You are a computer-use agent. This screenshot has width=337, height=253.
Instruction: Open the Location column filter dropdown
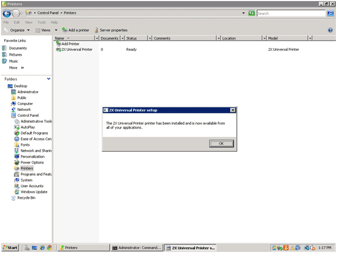coord(265,38)
